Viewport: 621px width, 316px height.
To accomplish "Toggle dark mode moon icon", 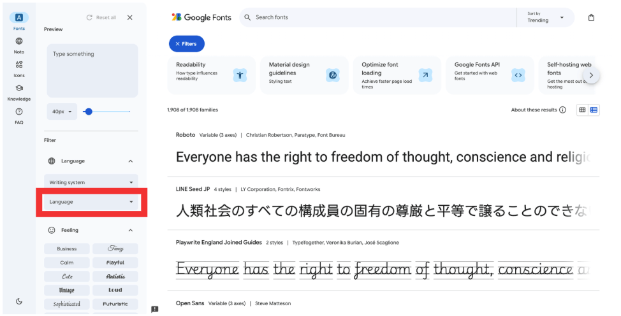I will [19, 301].
